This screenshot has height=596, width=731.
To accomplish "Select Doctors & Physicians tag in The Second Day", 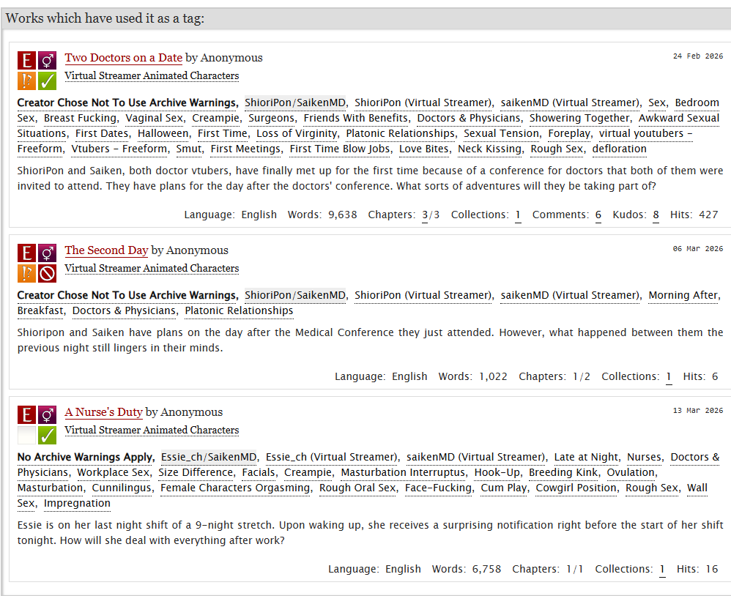I will [x=124, y=311].
